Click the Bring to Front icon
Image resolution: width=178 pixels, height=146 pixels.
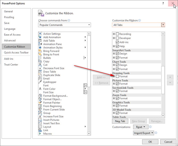coord(40,54)
